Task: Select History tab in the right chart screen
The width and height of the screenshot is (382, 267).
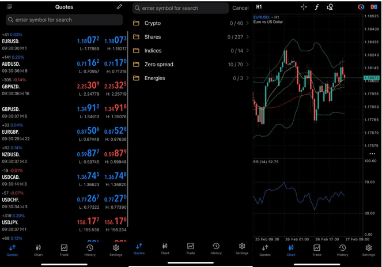Action: coord(343,250)
